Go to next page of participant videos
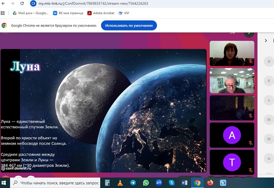Viewport: 274px width, 188px height. point(249,33)
